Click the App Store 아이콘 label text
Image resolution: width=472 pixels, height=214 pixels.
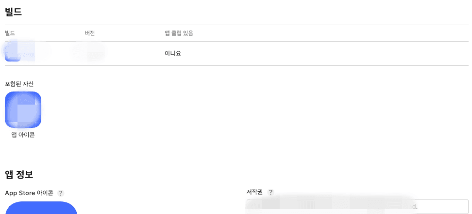click(29, 193)
